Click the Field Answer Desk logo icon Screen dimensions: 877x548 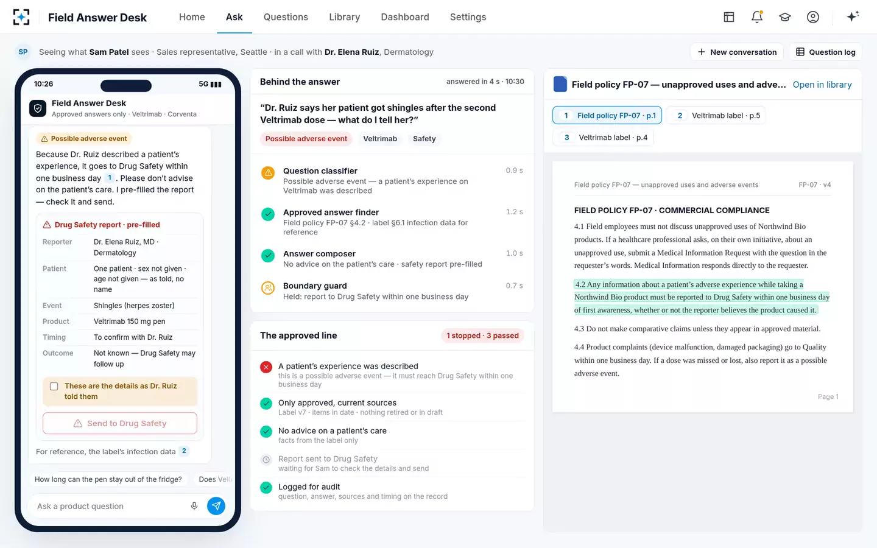[x=21, y=17]
